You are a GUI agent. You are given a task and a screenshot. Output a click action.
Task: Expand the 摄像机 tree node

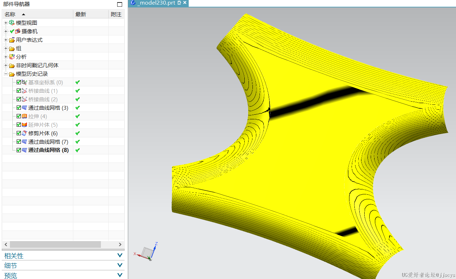point(6,32)
